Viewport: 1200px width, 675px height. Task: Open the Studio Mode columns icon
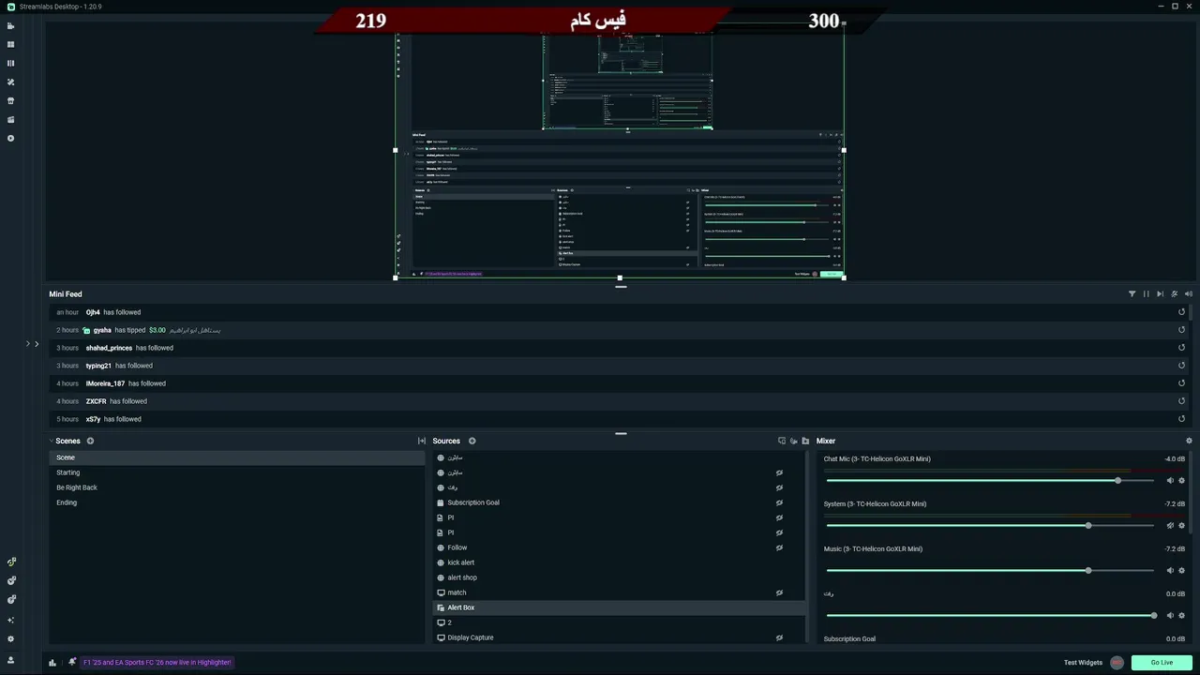point(11,63)
